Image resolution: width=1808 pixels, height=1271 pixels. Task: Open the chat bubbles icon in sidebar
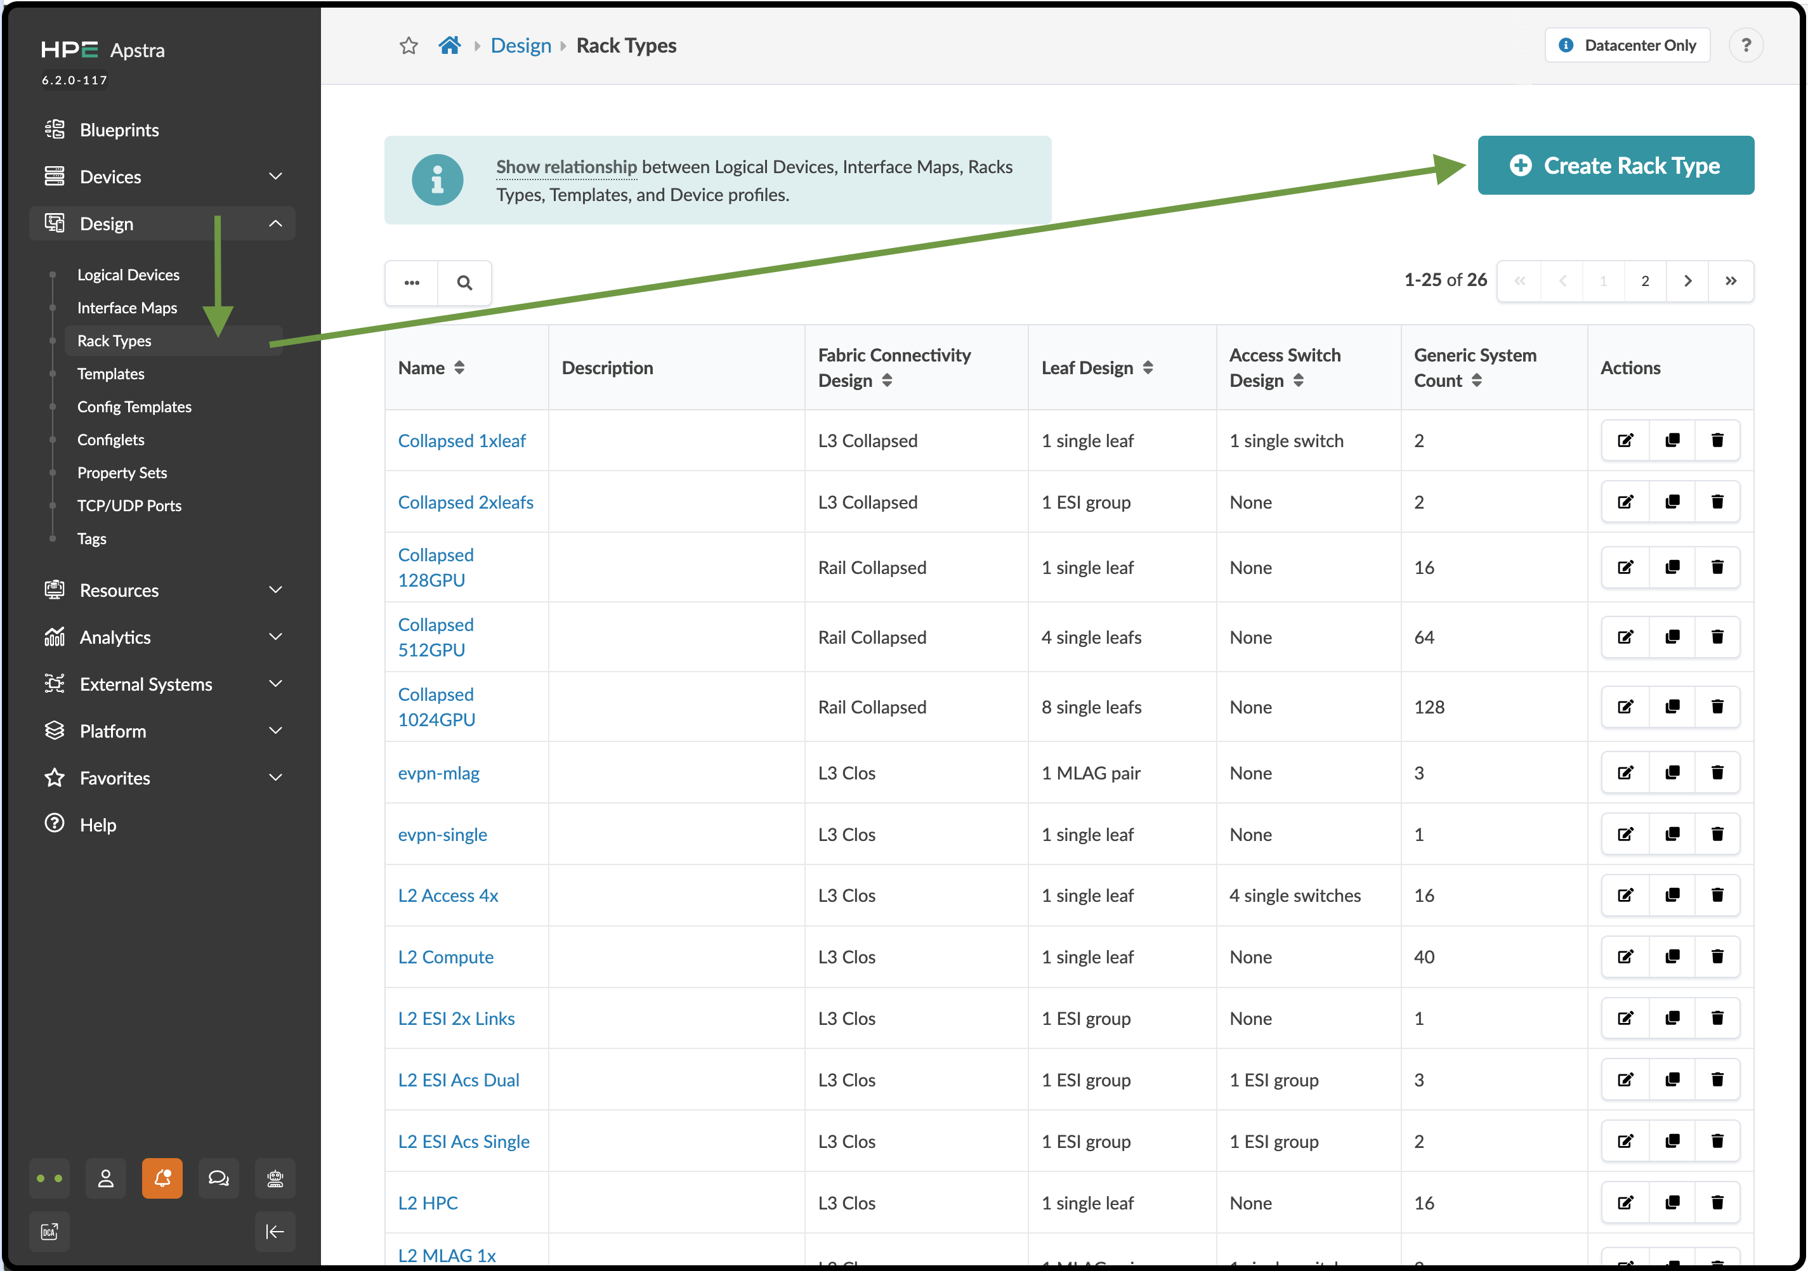pyautogui.click(x=218, y=1178)
